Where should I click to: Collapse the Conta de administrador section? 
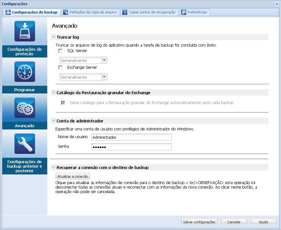[x=54, y=121]
